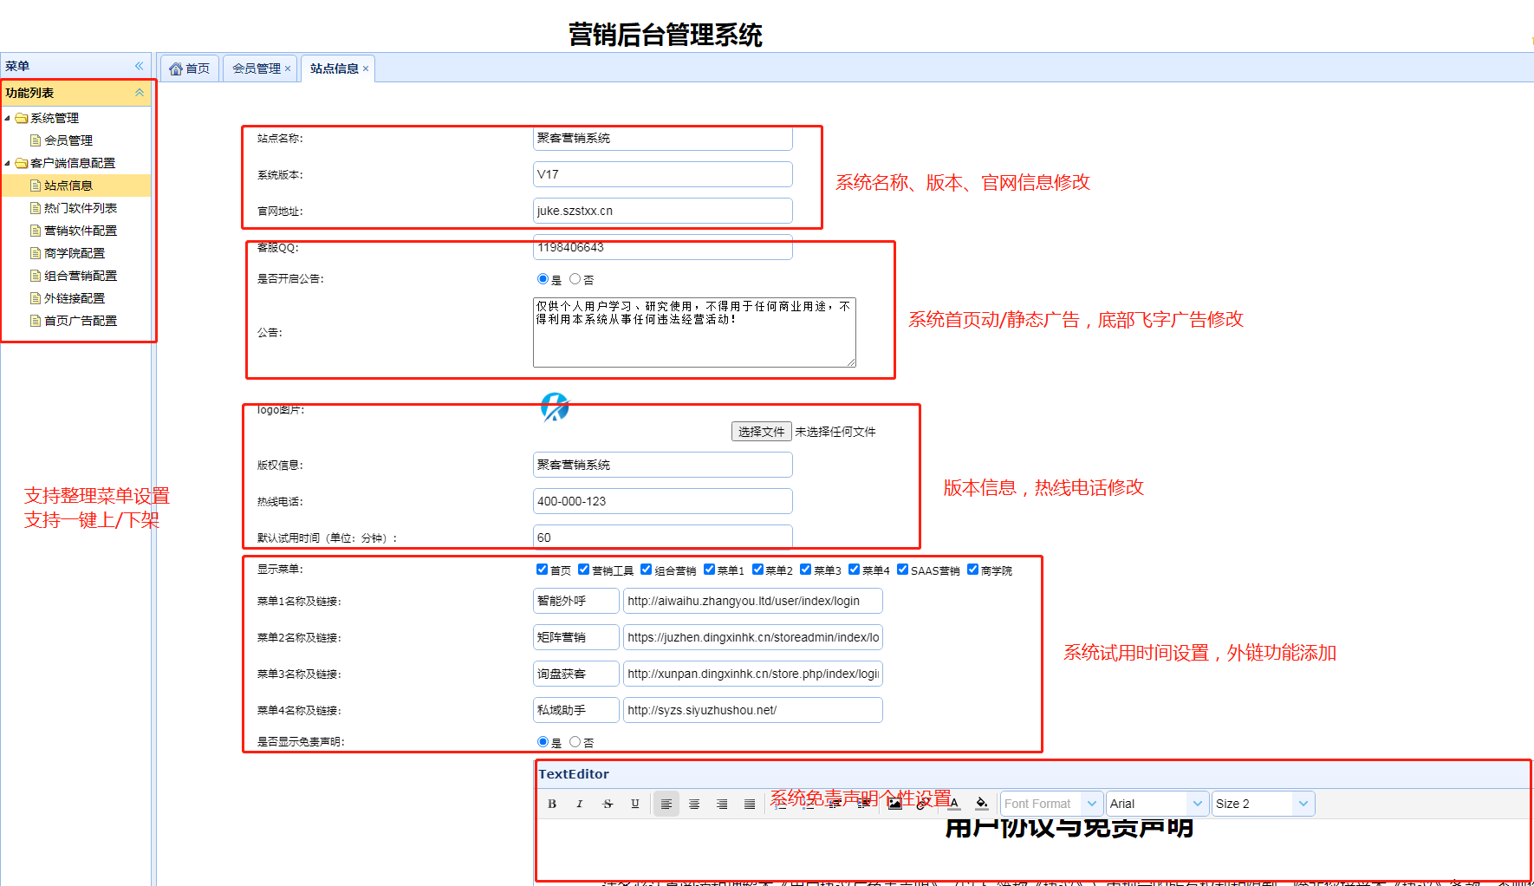Select 否 for 是否开启公告

(575, 279)
